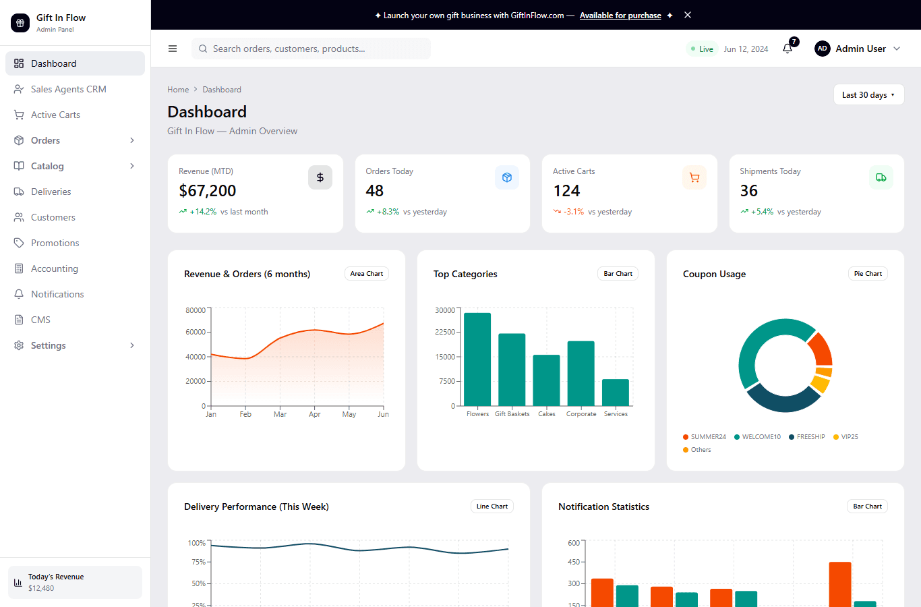Click the Notifications sidebar bell icon

19,294
